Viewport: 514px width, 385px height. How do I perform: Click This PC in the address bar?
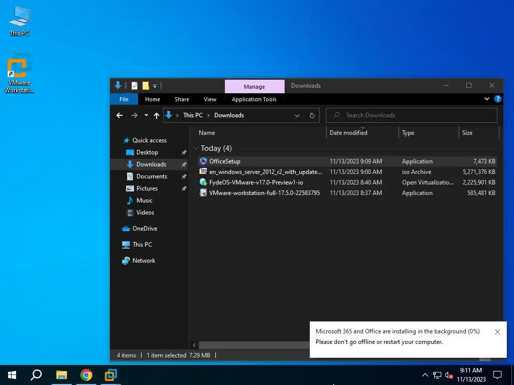tap(193, 115)
